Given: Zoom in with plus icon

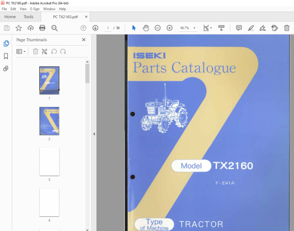Looking at the screenshot, I should (170, 28).
